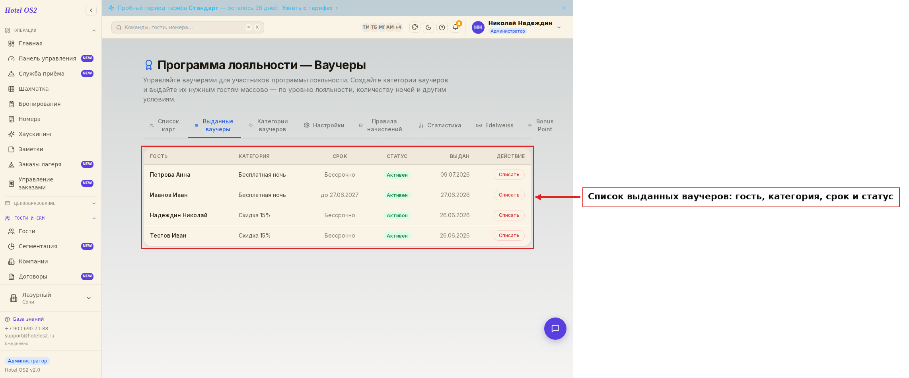Click Скидка 15% in Надеждин Николай row
The width and height of the screenshot is (909, 378).
(x=255, y=215)
